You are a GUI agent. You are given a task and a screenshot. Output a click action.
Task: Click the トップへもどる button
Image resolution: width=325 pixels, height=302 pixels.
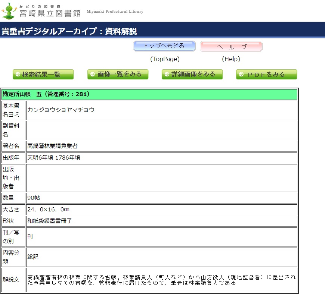(164, 46)
